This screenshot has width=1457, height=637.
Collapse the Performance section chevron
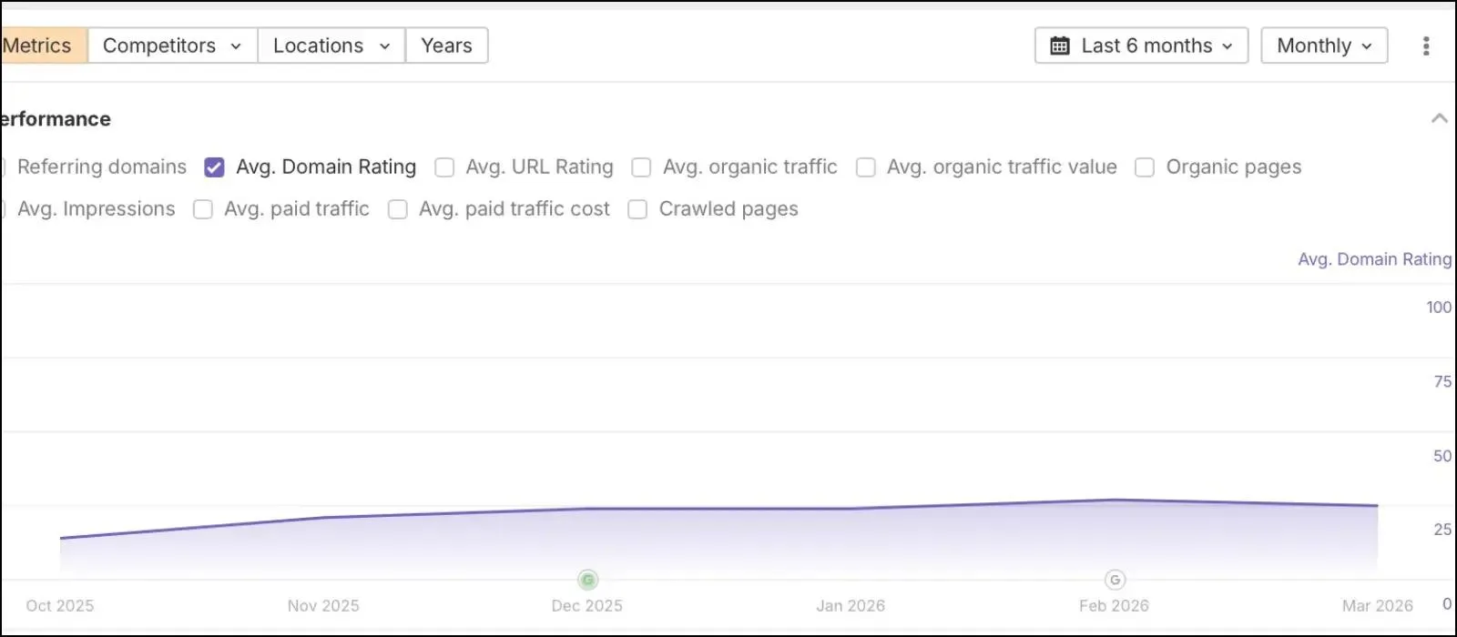click(1439, 118)
